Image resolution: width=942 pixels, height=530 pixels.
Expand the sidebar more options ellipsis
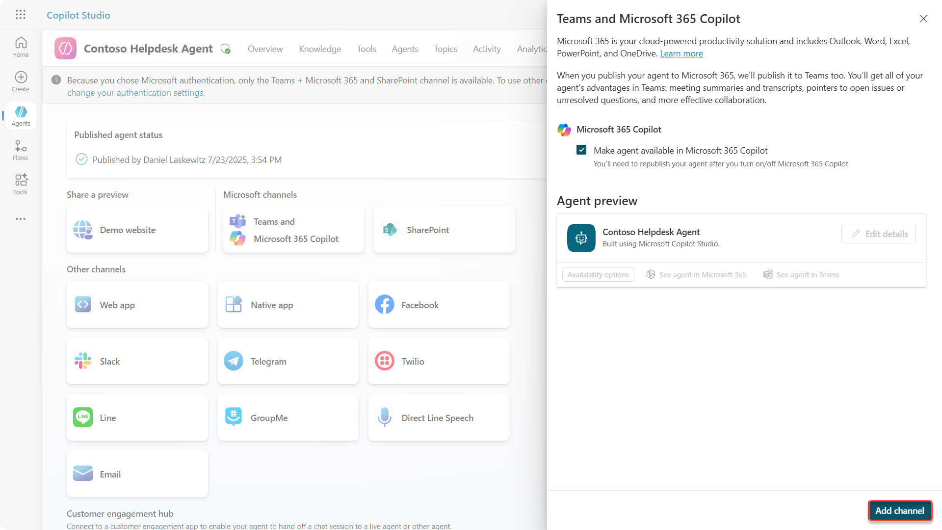click(21, 219)
